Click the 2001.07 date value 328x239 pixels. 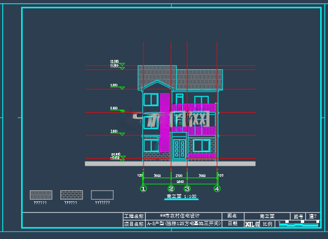[x=252, y=224]
